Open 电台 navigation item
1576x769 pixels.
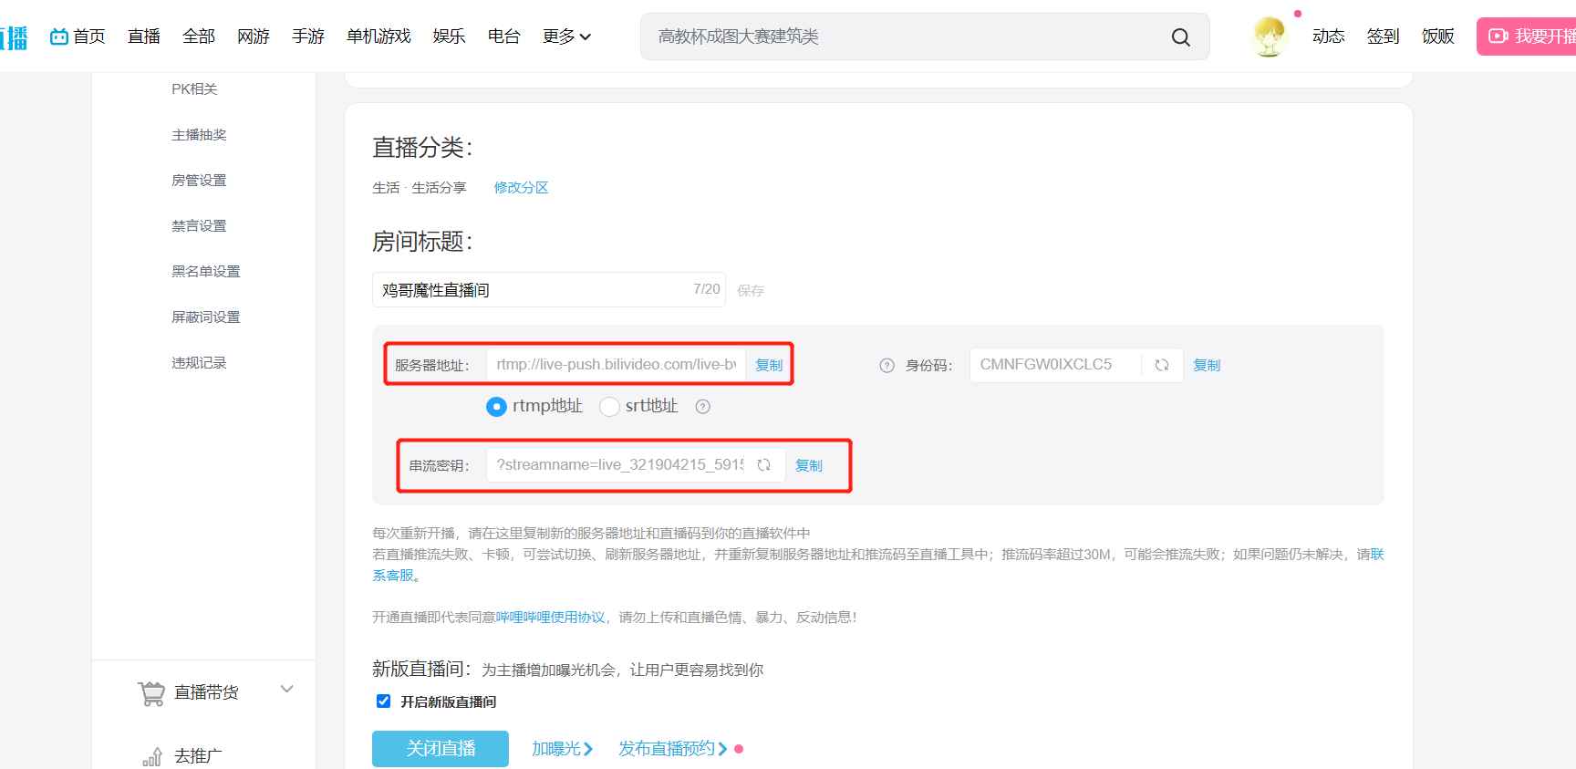point(504,36)
